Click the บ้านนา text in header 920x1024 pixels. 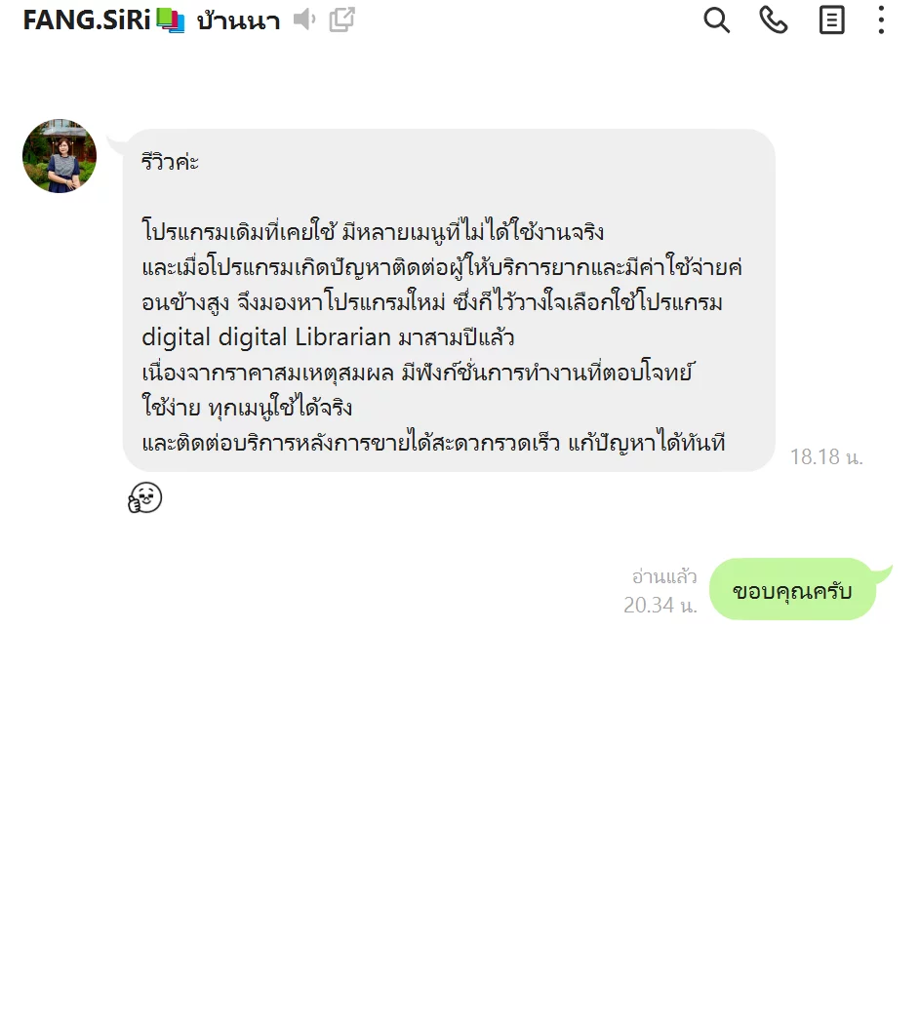(238, 20)
